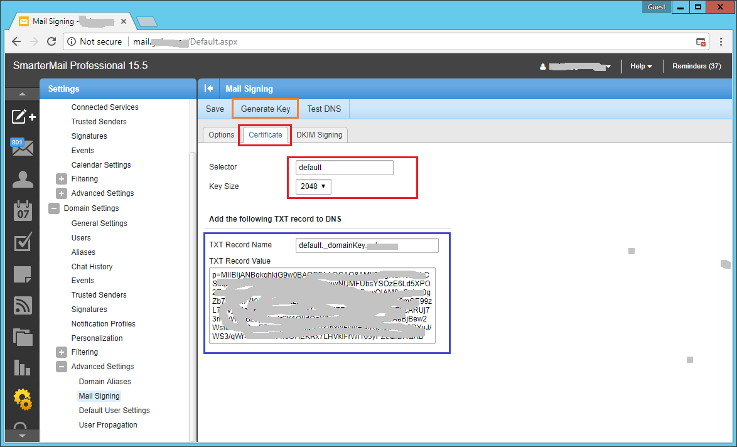Screen dimensions: 737x447
Task: Open Domain Aliases
Action: [x=105, y=382]
